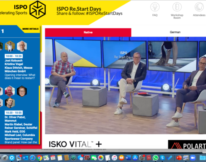Click the Opening interview session title
Image resolution: width=206 pixels, height=162 pixels.
(x=20, y=77)
